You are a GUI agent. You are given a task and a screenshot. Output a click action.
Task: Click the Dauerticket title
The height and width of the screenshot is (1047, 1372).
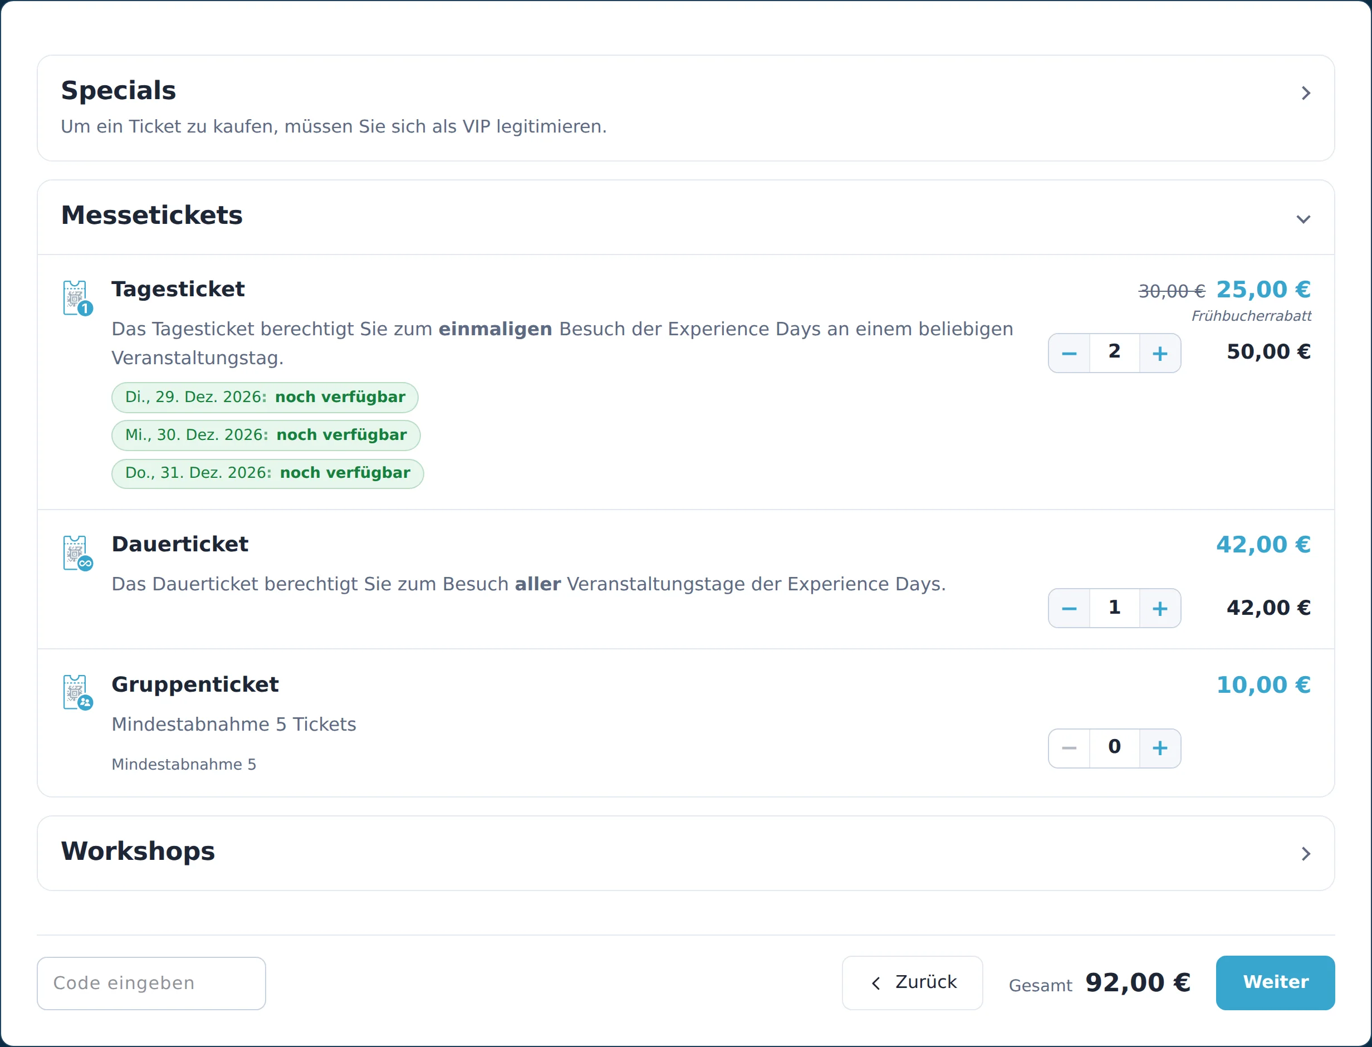click(x=180, y=544)
